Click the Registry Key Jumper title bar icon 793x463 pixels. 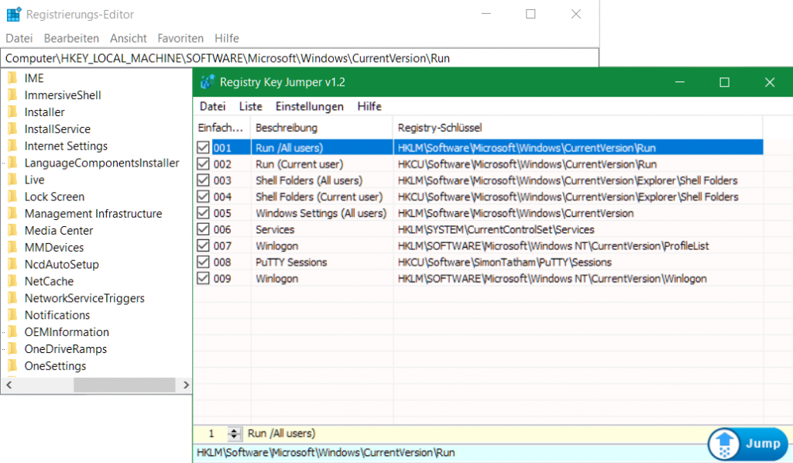pyautogui.click(x=207, y=81)
